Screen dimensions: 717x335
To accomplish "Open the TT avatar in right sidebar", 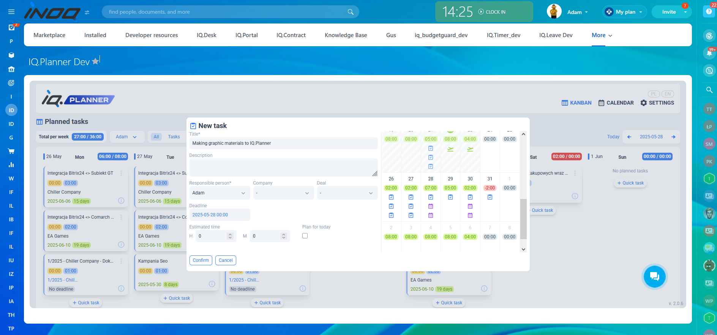I will (709, 110).
